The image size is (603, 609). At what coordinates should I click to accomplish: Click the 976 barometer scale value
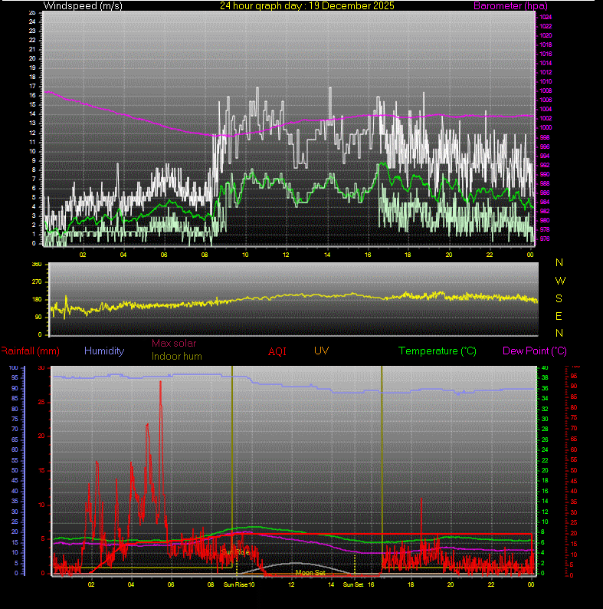545,239
